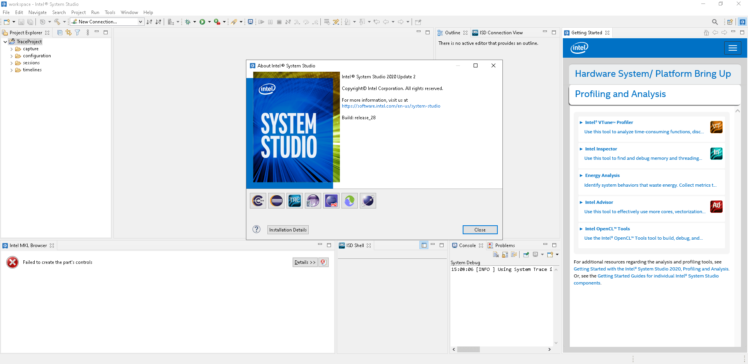Toggle the highlighted layout button in ISD Shell
This screenshot has width=748, height=364.
pos(424,245)
